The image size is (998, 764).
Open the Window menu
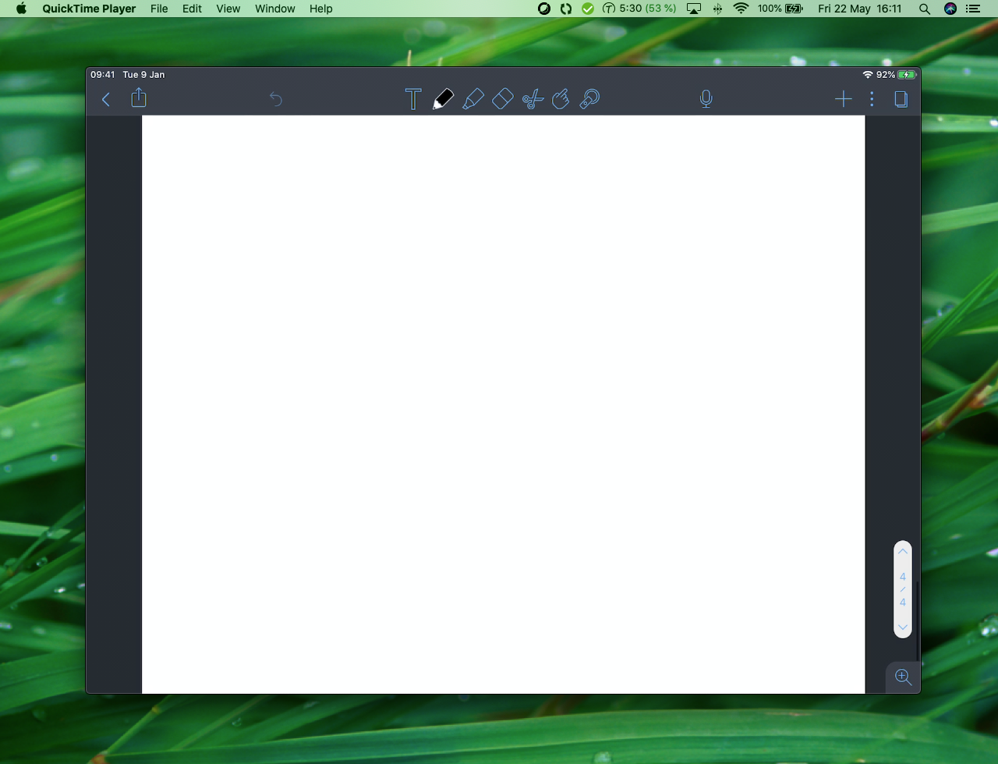(275, 9)
